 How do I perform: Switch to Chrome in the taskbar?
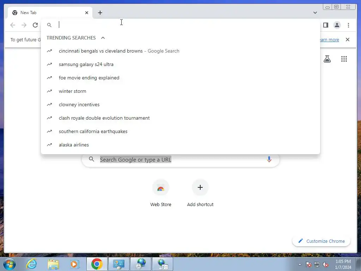coord(97,264)
